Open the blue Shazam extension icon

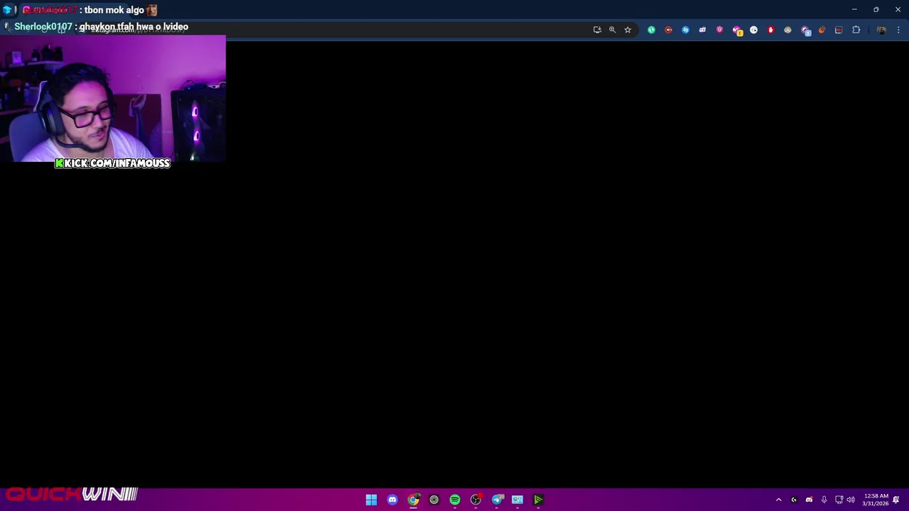[x=685, y=30]
